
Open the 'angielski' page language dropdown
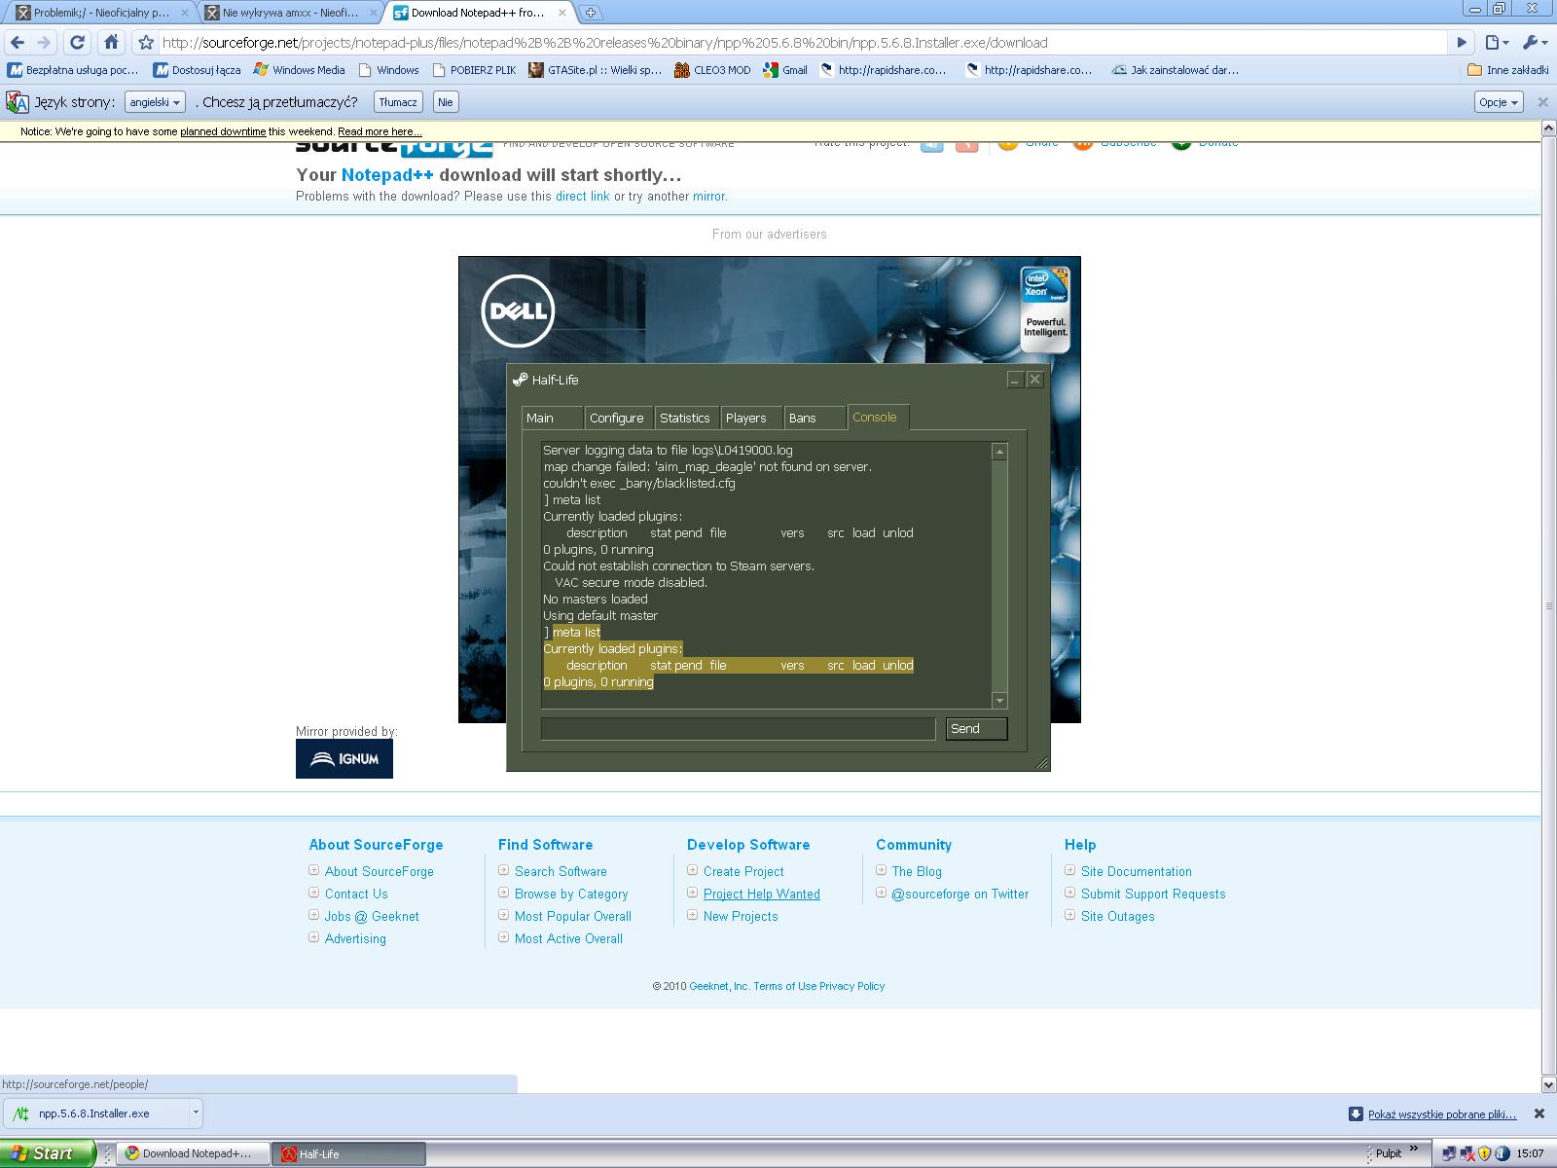(x=155, y=102)
